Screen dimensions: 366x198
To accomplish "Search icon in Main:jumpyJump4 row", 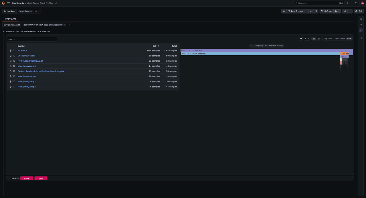I will [x=14, y=66].
